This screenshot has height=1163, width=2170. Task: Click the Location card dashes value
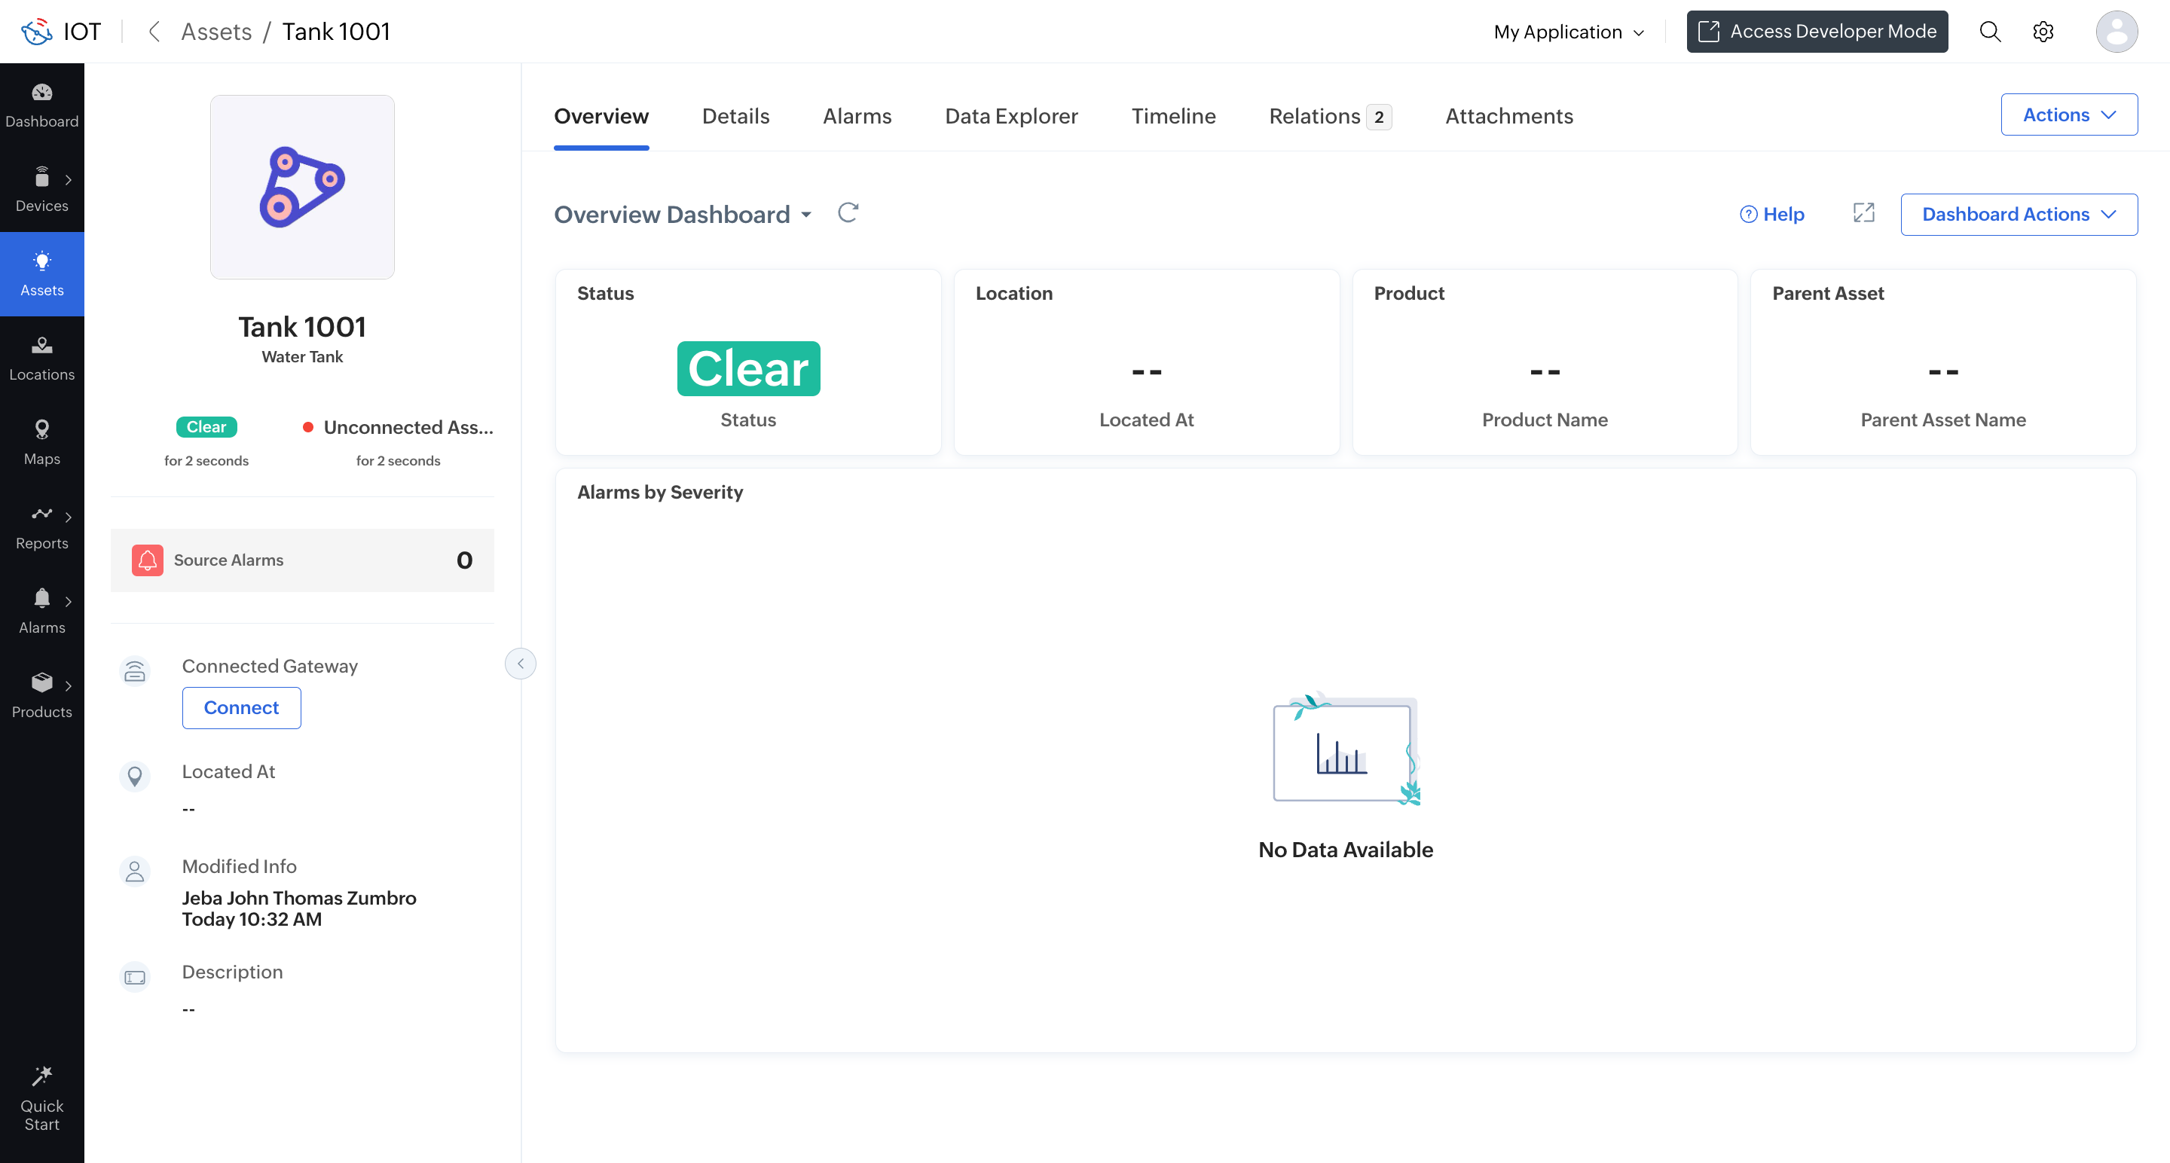1147,371
